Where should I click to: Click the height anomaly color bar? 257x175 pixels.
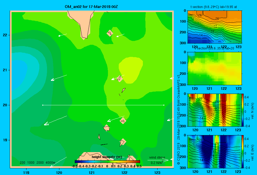(107, 161)
